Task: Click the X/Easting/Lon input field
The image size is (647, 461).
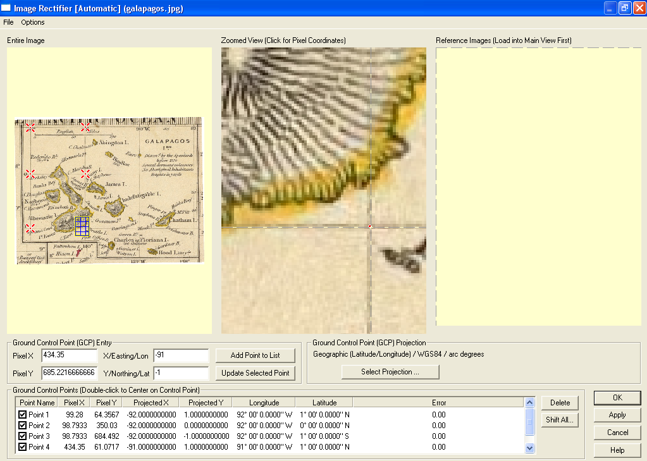Action: coord(181,355)
